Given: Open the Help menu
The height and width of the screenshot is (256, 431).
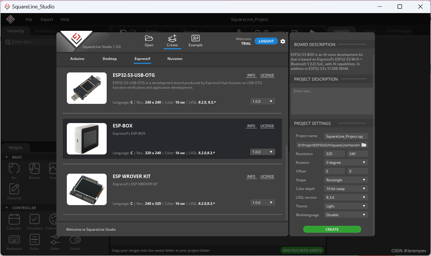Looking at the screenshot, I should [x=65, y=19].
